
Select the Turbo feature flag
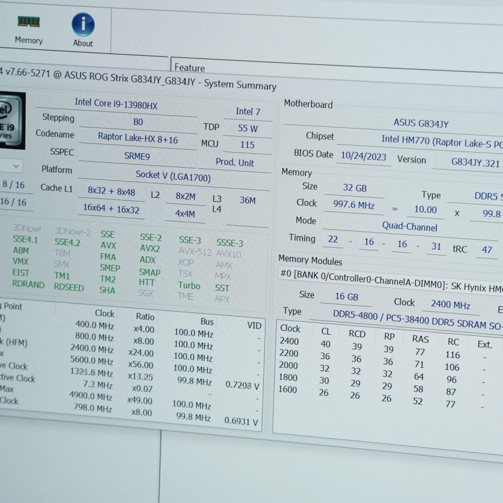tap(189, 285)
